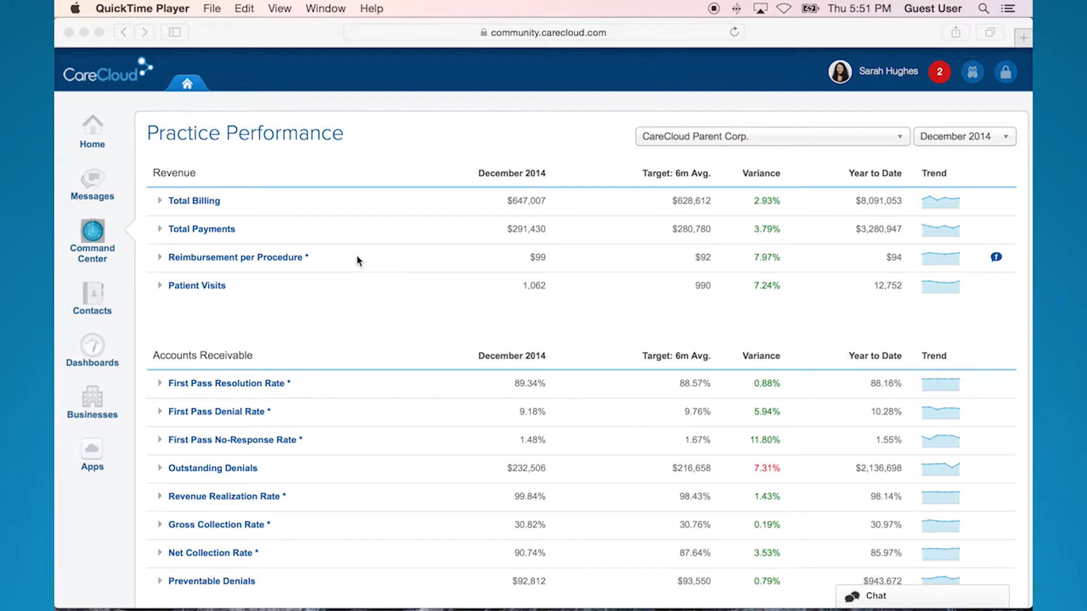Expand the First Pass Resolution Rate arrow
The width and height of the screenshot is (1087, 611).
160,383
